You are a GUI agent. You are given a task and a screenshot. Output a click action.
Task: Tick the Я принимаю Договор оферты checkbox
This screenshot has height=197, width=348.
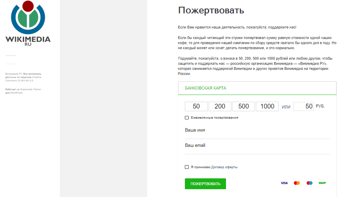click(x=187, y=167)
